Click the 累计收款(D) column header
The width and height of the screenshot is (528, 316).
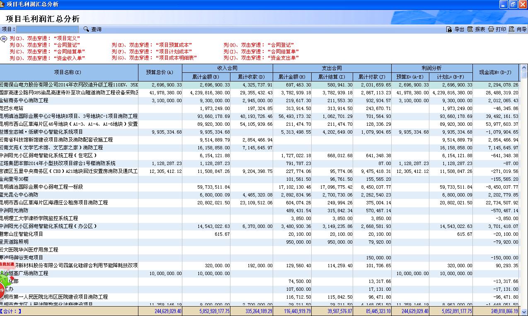(251, 77)
